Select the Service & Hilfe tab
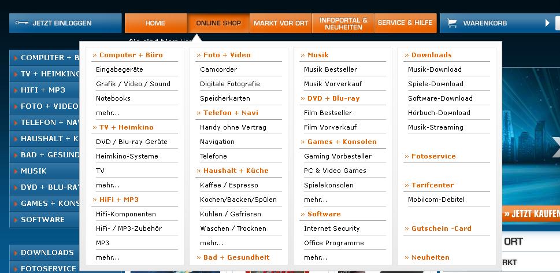560x273 pixels. tap(405, 23)
